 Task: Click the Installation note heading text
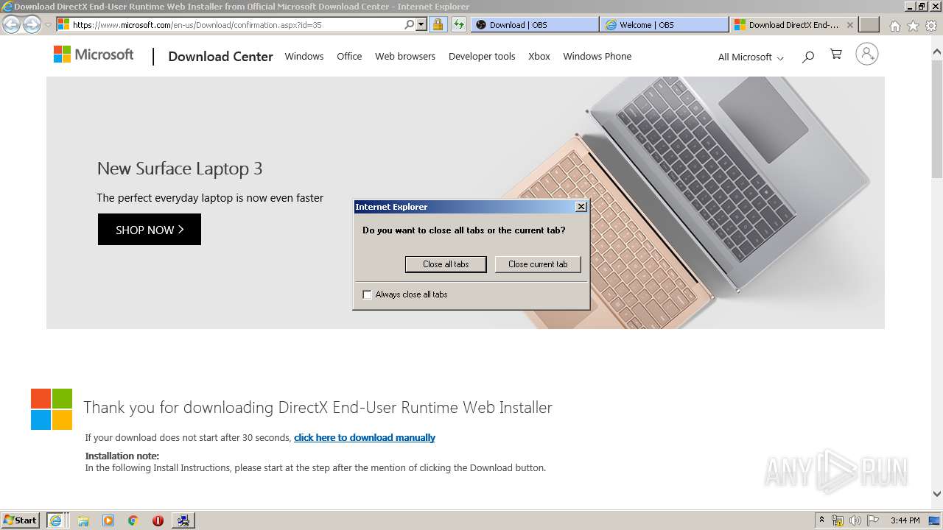coord(122,456)
